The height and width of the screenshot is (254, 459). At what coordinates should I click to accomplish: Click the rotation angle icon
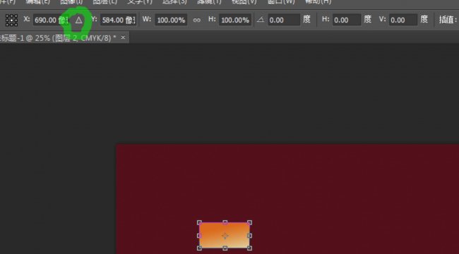(x=261, y=20)
